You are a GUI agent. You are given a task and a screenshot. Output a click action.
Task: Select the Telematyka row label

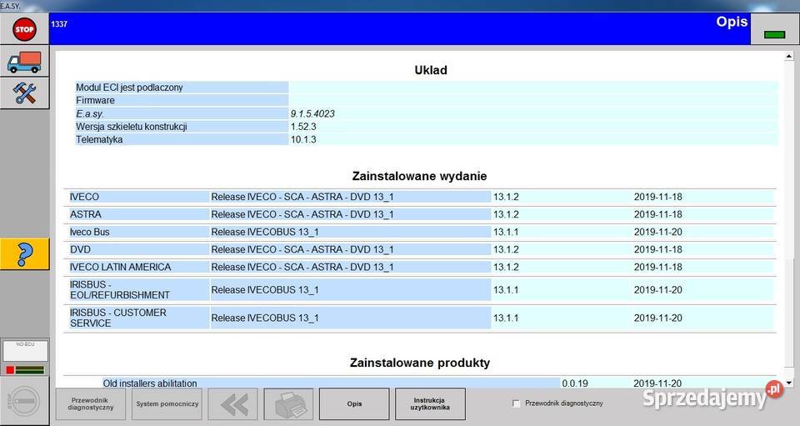click(x=99, y=140)
